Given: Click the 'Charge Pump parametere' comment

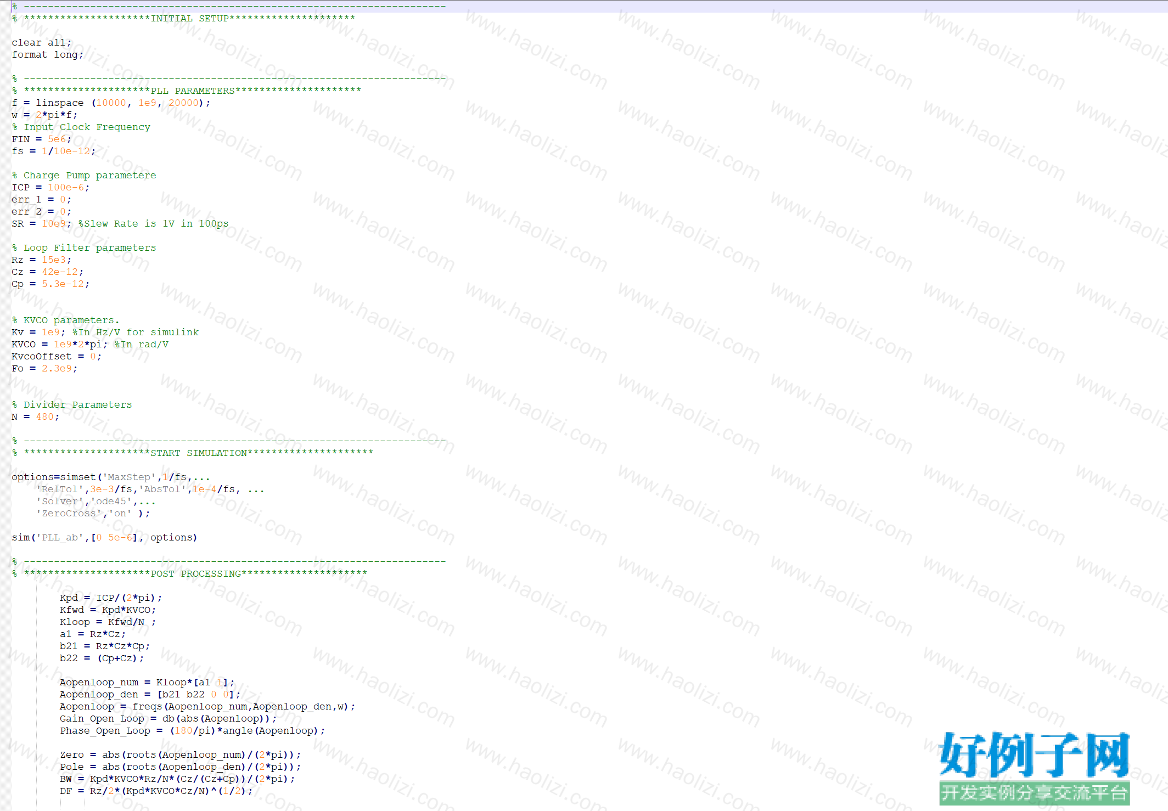Looking at the screenshot, I should coord(83,175).
